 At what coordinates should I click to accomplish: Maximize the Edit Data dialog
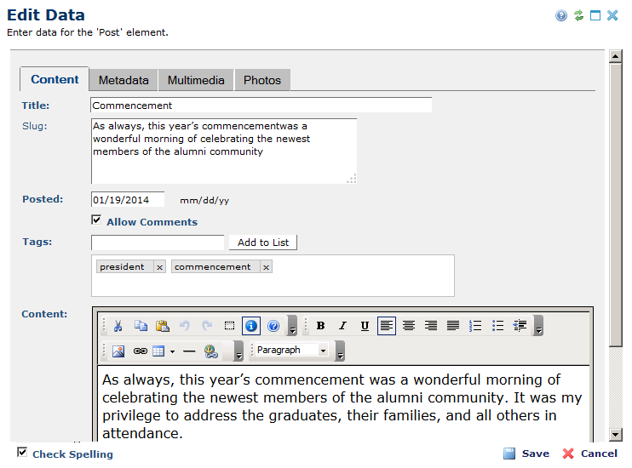(x=595, y=15)
